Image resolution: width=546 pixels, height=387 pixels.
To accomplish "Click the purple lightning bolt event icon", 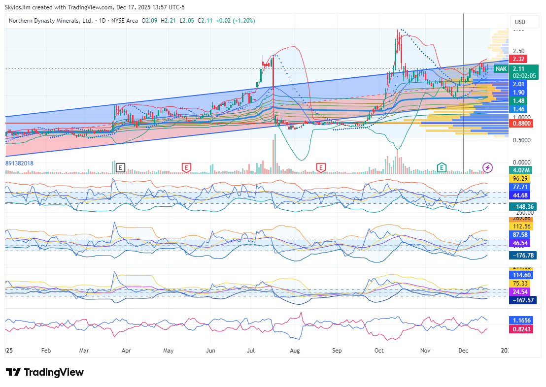I will 487,168.
